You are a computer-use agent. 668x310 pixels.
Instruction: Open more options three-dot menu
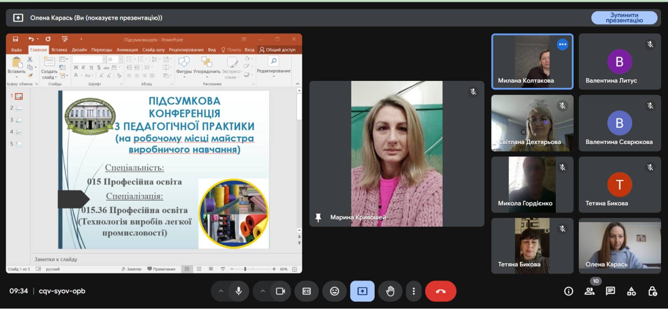(x=414, y=291)
